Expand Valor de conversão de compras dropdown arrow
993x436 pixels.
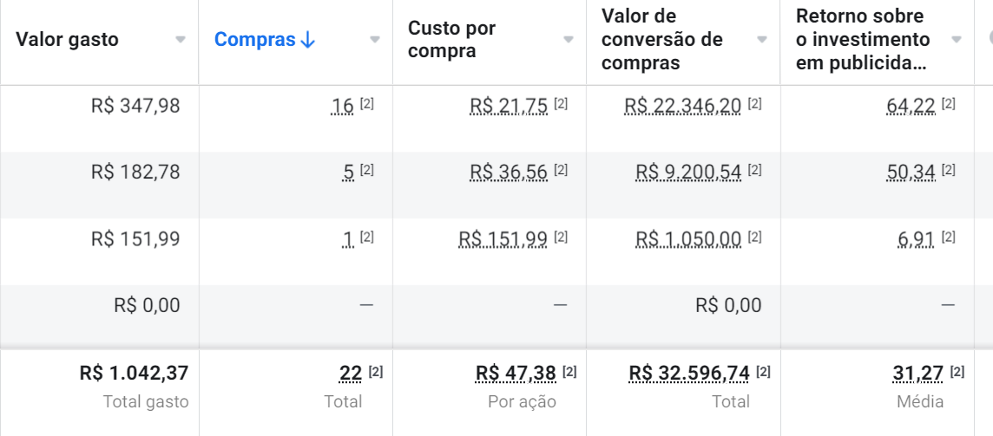(762, 40)
